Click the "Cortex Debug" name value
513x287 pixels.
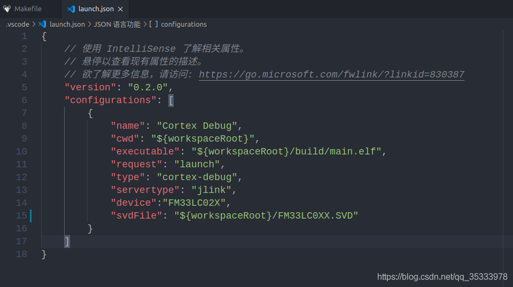197,126
